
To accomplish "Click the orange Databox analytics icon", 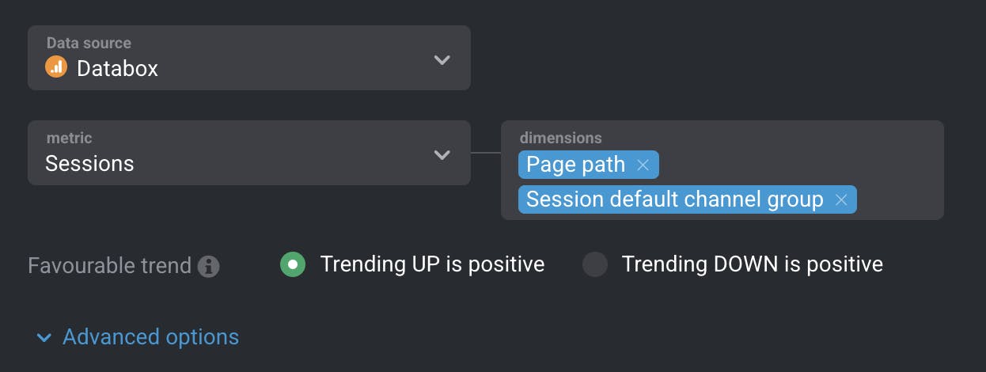I will (56, 67).
